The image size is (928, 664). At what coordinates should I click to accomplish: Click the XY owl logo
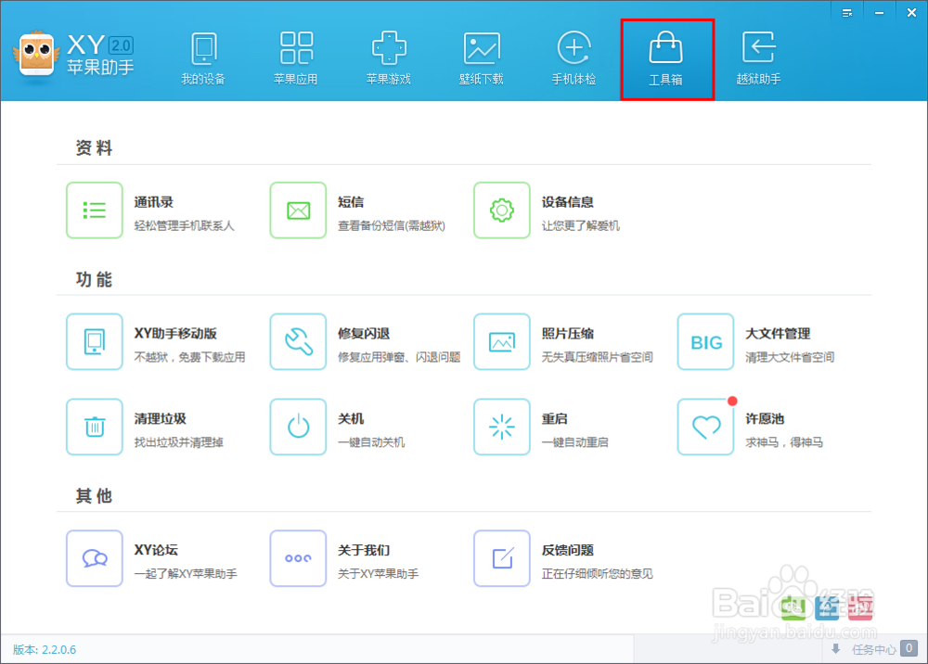point(37,55)
